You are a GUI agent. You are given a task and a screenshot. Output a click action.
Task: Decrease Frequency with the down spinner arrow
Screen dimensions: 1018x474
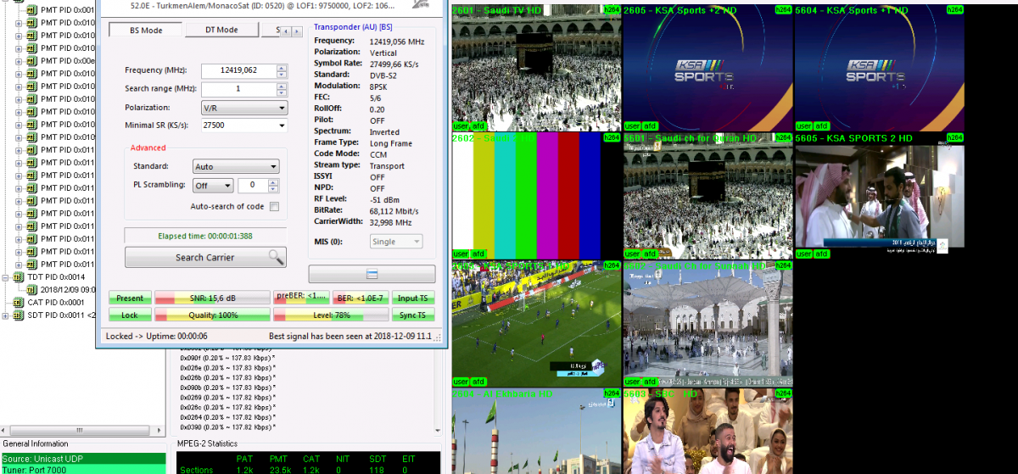click(282, 74)
